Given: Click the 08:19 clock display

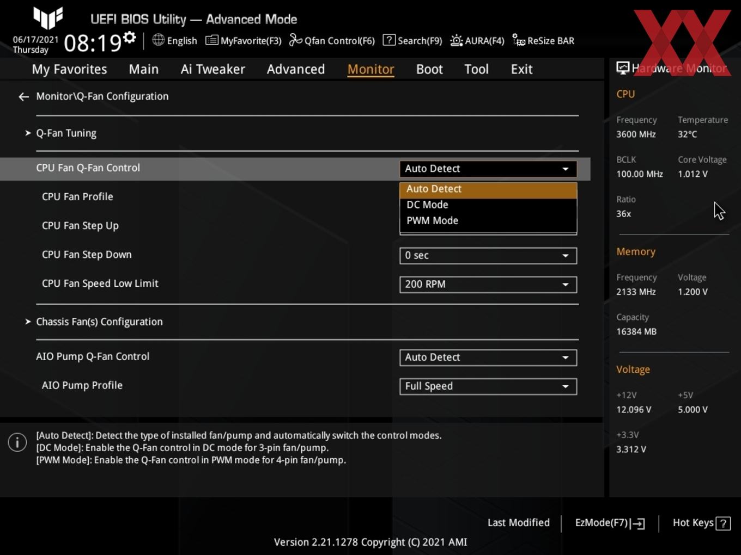Looking at the screenshot, I should tap(93, 43).
